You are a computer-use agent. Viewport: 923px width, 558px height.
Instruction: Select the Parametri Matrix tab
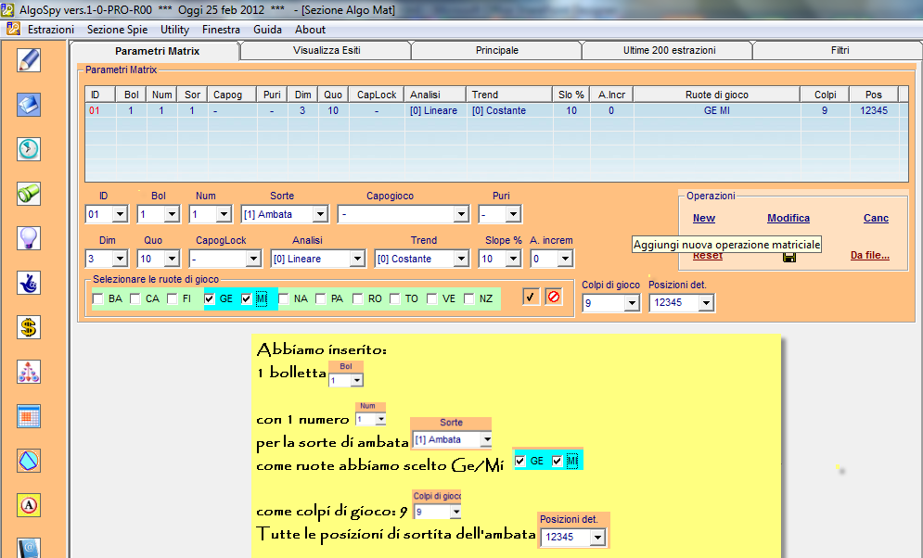[157, 51]
